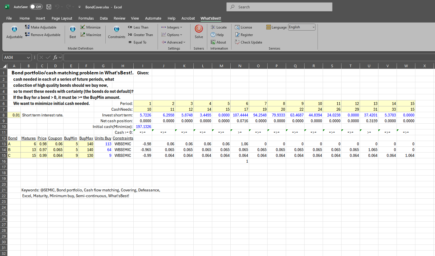Viewport: 435px width, 256px height.
Task: Click the Price value 0.97
Action: point(42,150)
